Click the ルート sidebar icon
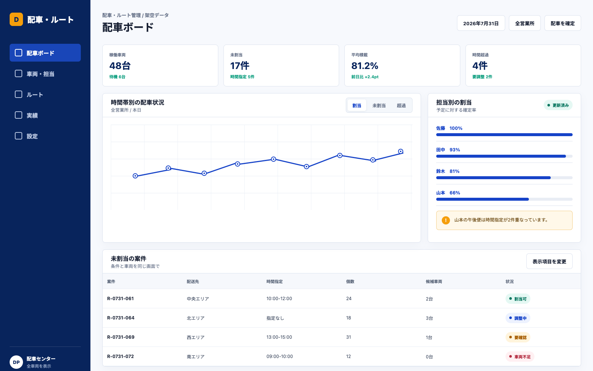593x371 pixels. point(19,94)
